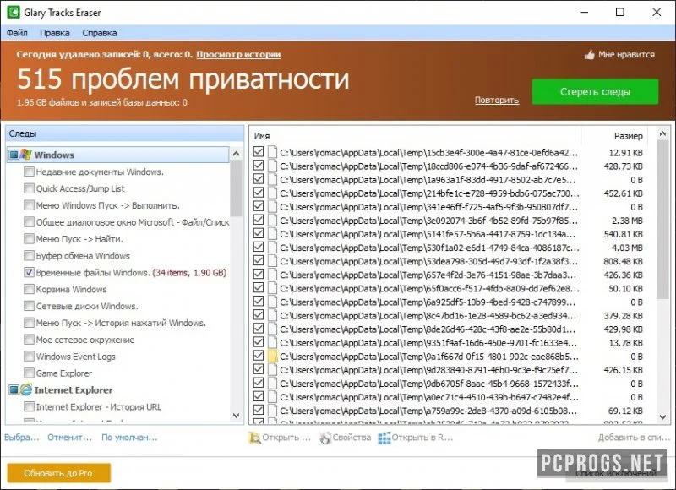
Task: Collapse the Windows category group
Action: point(14,155)
